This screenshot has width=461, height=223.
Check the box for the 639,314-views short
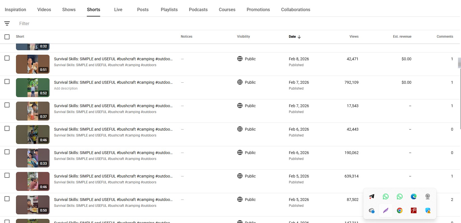pos(7,175)
